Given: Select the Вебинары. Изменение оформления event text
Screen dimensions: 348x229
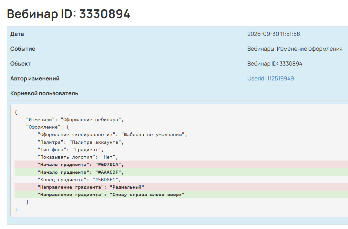Looking at the screenshot, I should 295,49.
